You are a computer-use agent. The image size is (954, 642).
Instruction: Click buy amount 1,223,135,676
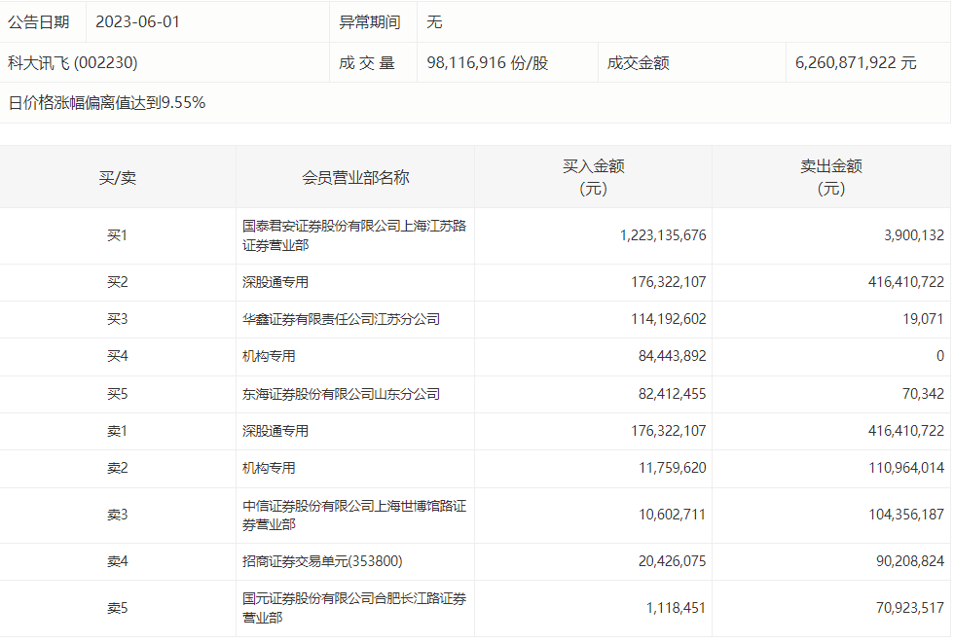[x=662, y=235]
